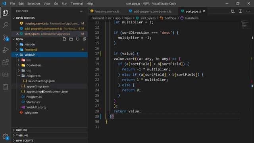Screen dimensions: 254x143
Task: Click the VS Code logo in title bar
Action: [x=4, y=4]
